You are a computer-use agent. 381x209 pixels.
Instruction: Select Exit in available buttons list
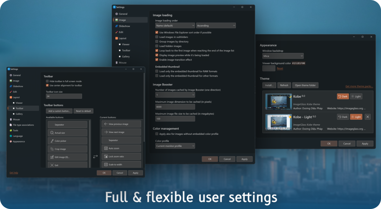67,165
